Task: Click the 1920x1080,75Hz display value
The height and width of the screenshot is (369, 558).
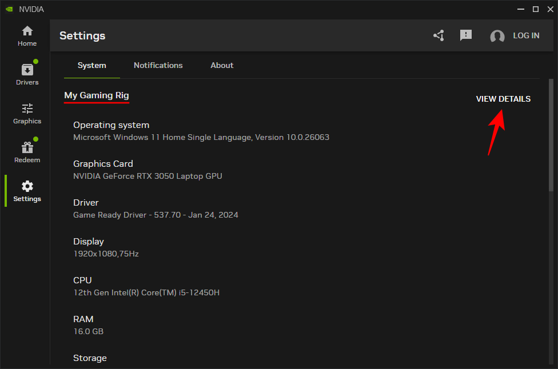Action: [106, 254]
